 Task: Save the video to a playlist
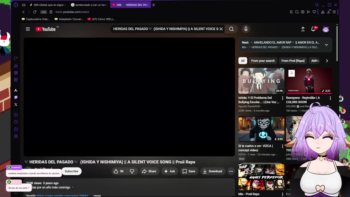189,171
